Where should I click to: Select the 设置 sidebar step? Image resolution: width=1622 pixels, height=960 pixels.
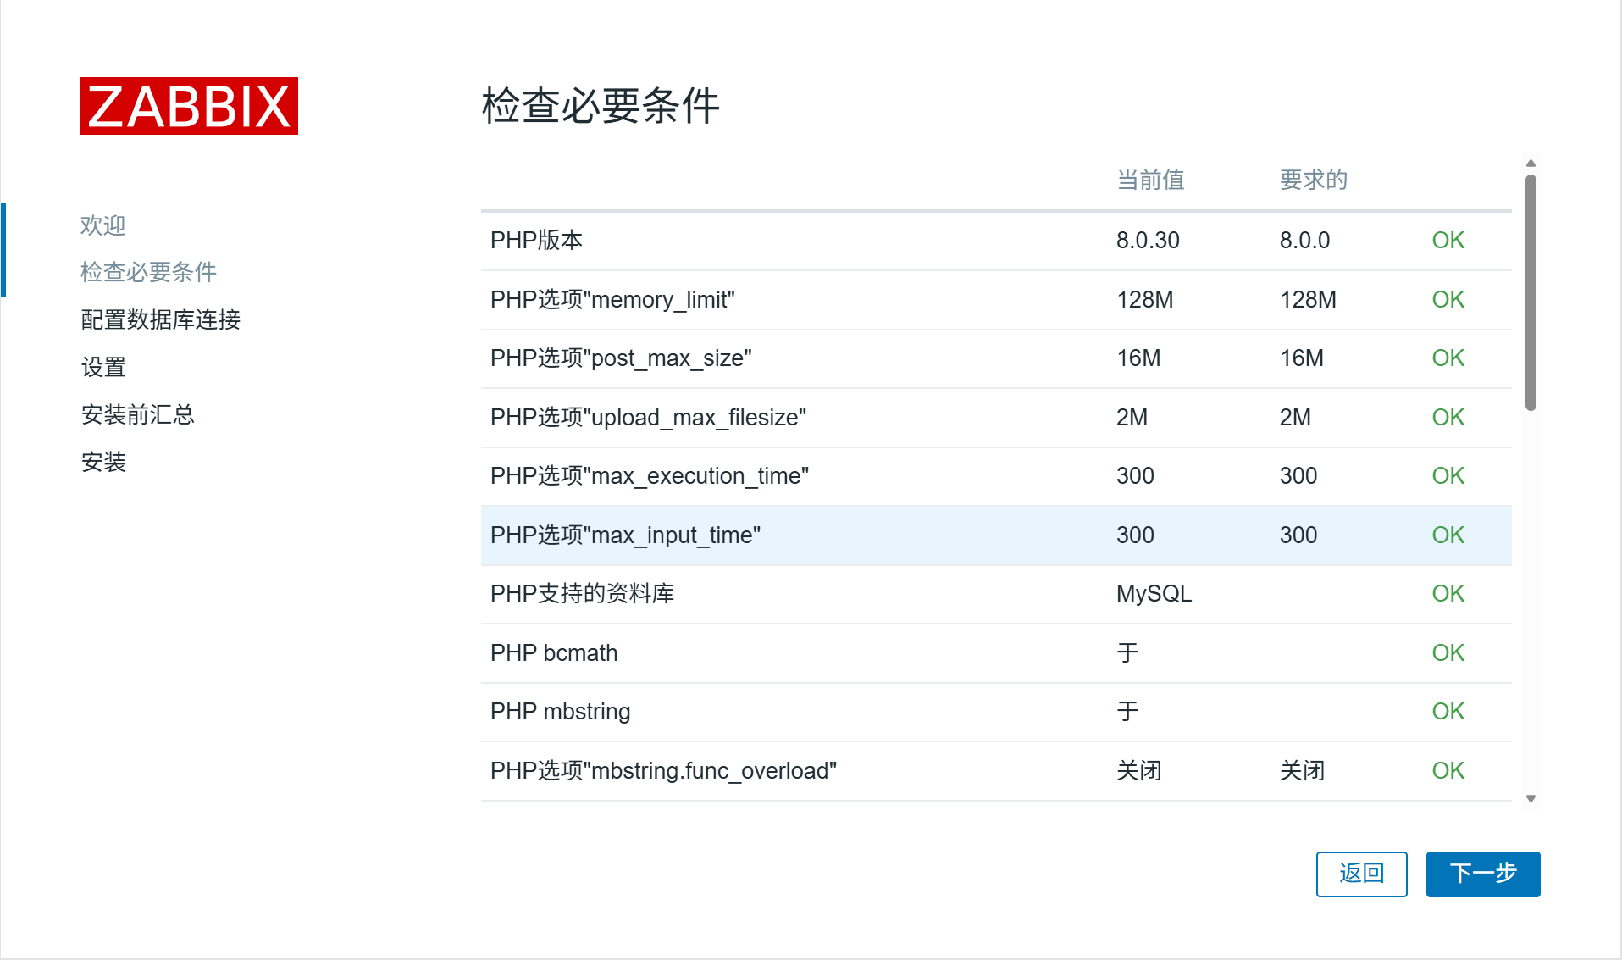(x=103, y=367)
